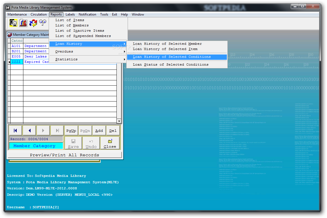Screen dimensions: 327x218
Task: Open the Notification menu
Action: 87,14
